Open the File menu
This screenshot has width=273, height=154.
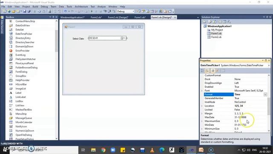3,6
